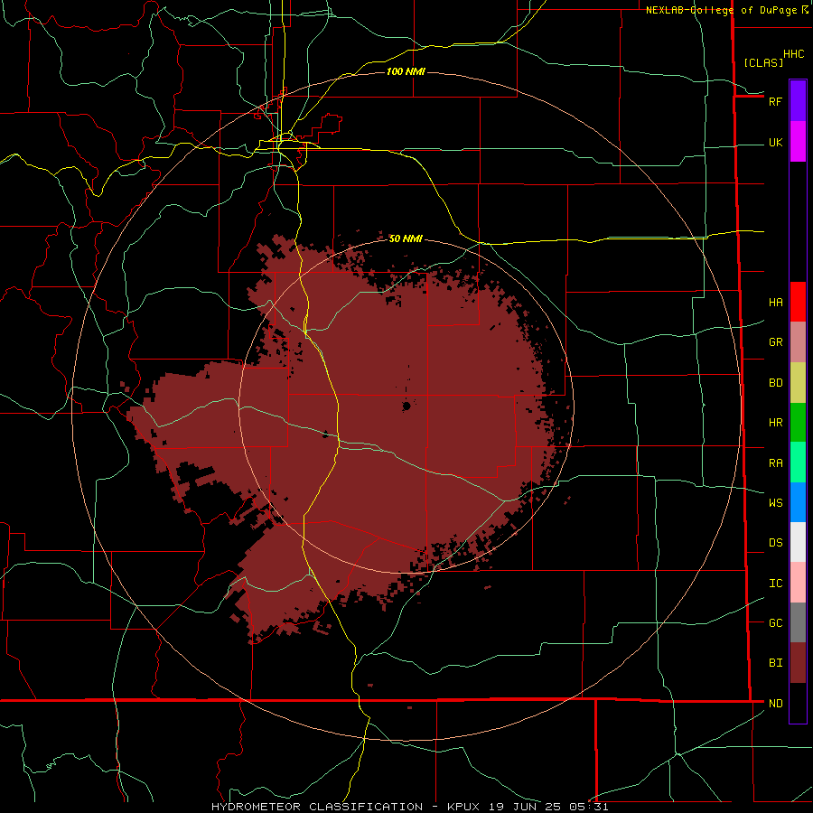Screen dimensions: 813x813
Task: Click the DS legend label
Action: point(775,543)
